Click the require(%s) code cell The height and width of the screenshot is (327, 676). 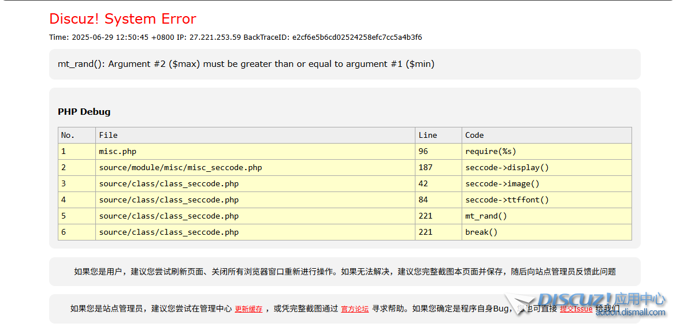(547, 152)
